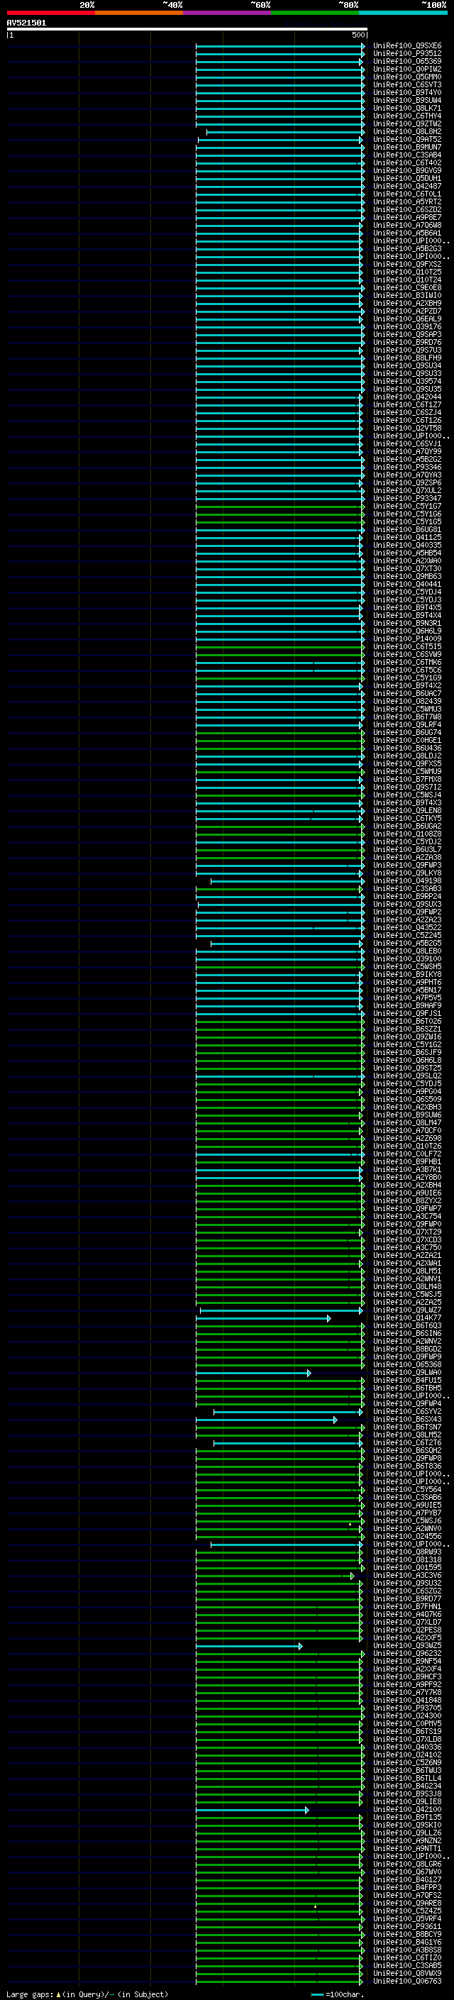Click the cyan ~100% identity color band

(x=404, y=13)
